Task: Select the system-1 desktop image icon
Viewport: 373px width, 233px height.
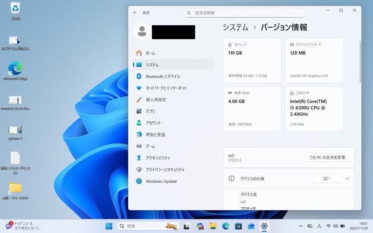Action: point(15,133)
